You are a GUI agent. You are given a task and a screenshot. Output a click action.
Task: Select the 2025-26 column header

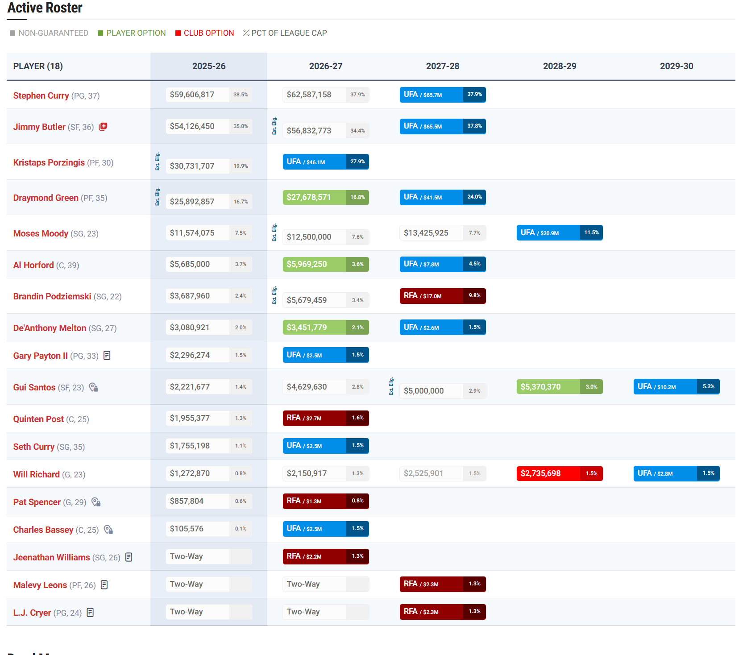209,66
